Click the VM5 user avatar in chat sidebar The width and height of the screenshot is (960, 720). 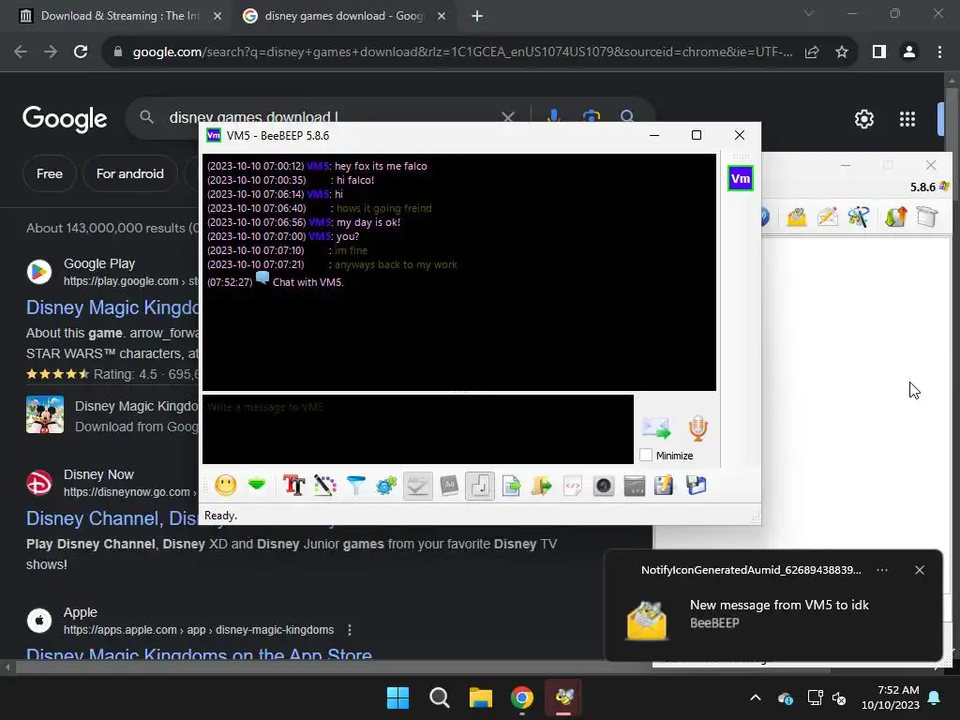coord(741,179)
